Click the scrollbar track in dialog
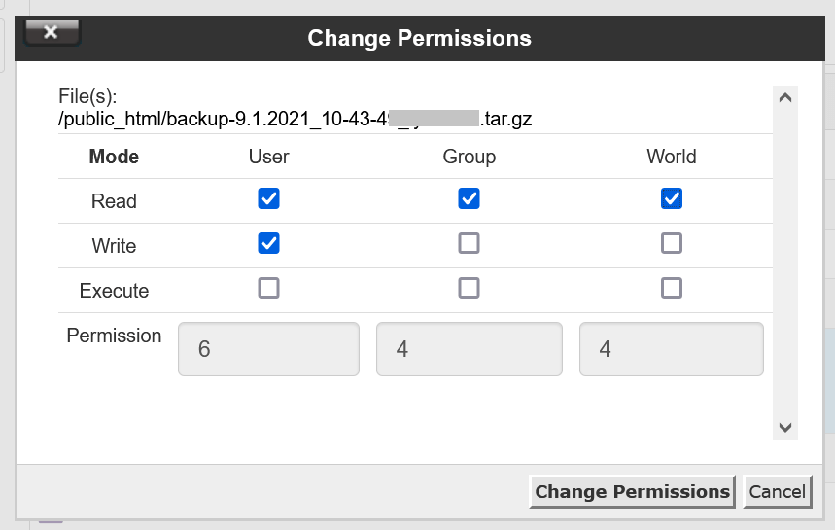Viewport: 835px width, 530px height. click(785, 263)
